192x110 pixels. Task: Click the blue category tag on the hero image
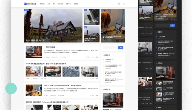point(27,10)
